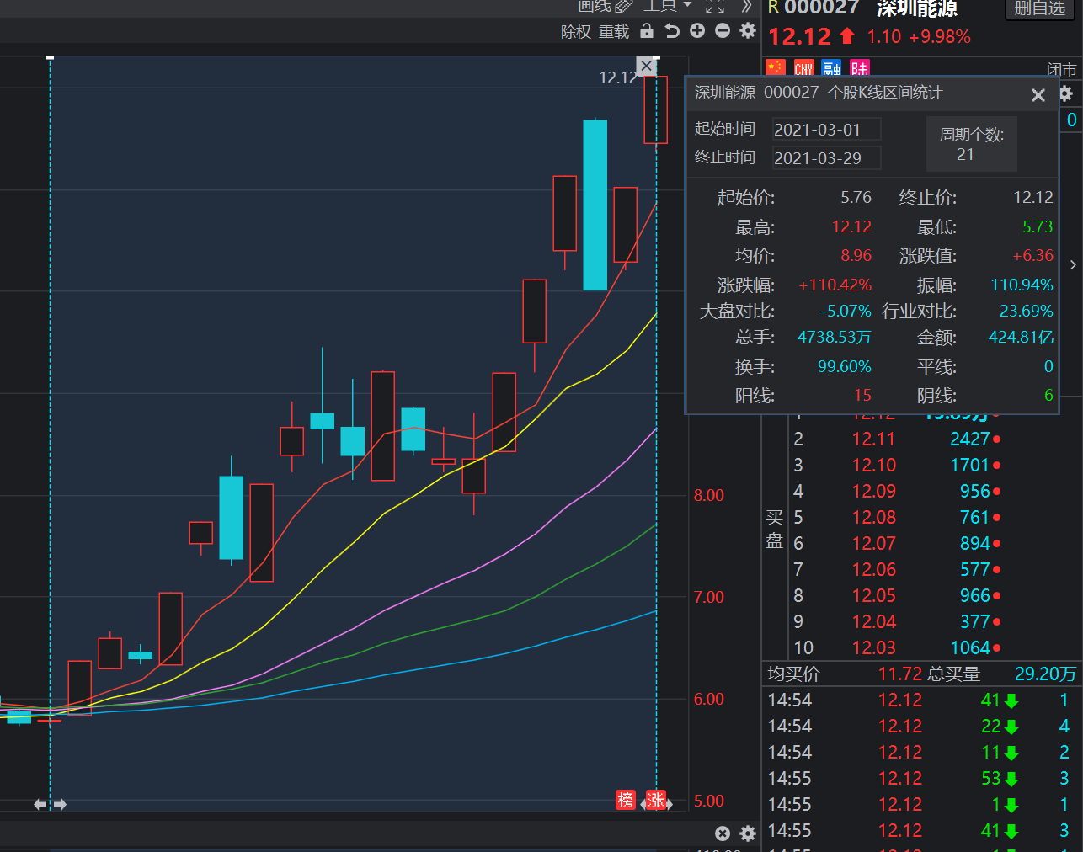Click the 振幅 value 110.94%
The image size is (1083, 852).
(1022, 285)
